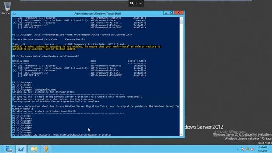Maximize the PowerShell window
The image size is (272, 153).
coord(172,13)
